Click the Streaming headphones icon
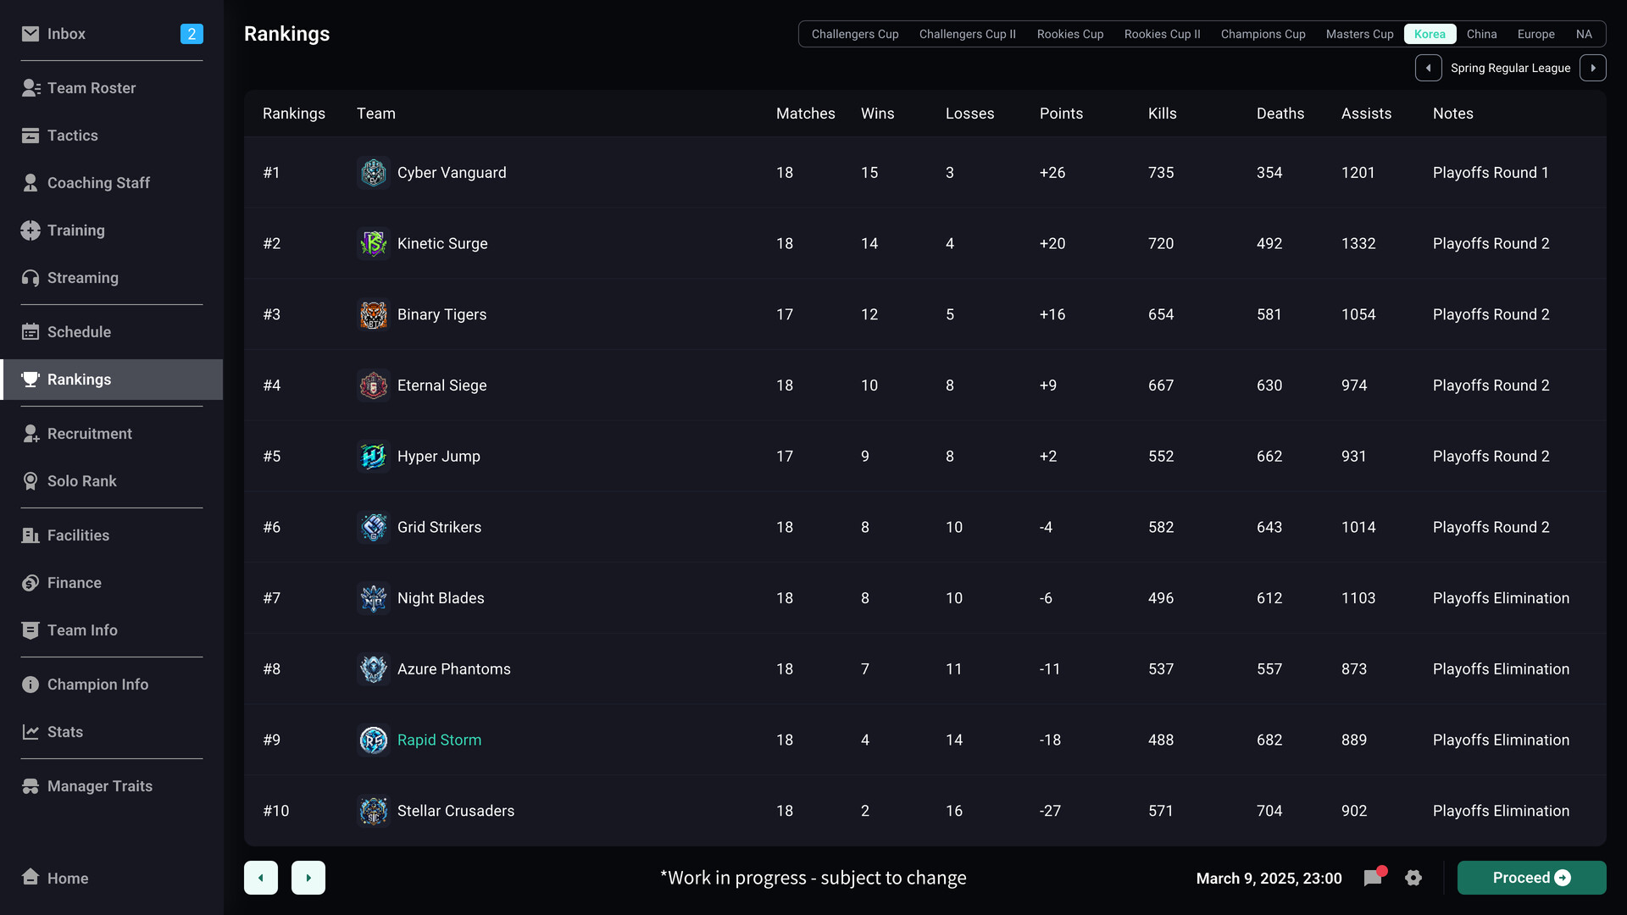This screenshot has width=1627, height=915. (31, 277)
